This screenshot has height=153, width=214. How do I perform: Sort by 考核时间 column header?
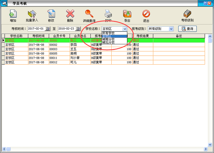coord(39,36)
